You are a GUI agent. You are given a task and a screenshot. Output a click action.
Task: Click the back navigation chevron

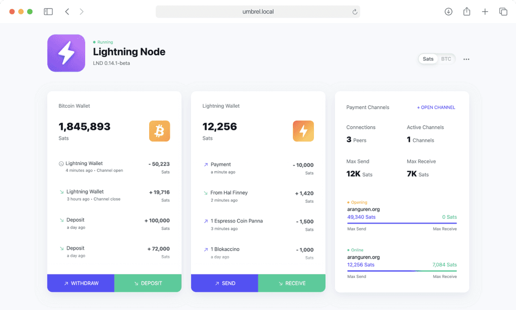coord(67,11)
